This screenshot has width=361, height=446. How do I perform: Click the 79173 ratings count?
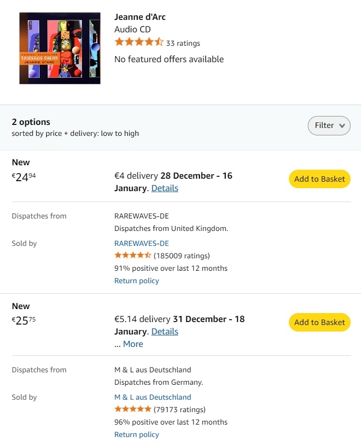click(x=180, y=410)
